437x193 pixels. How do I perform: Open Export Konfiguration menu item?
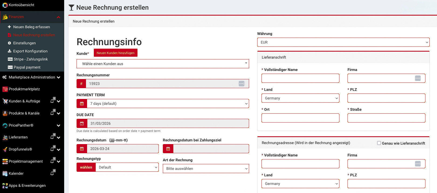coord(30,51)
